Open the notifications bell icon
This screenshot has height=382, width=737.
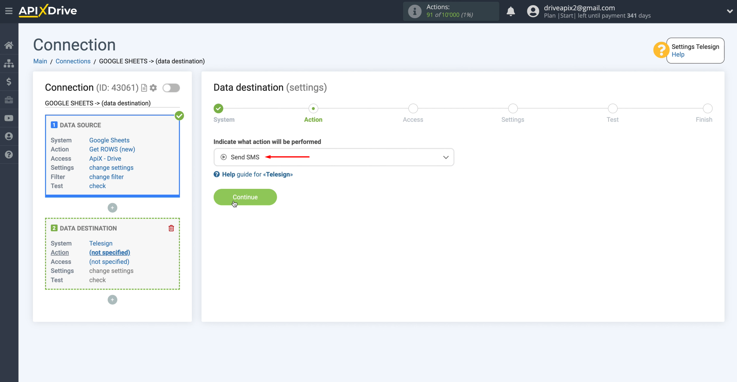pos(511,12)
